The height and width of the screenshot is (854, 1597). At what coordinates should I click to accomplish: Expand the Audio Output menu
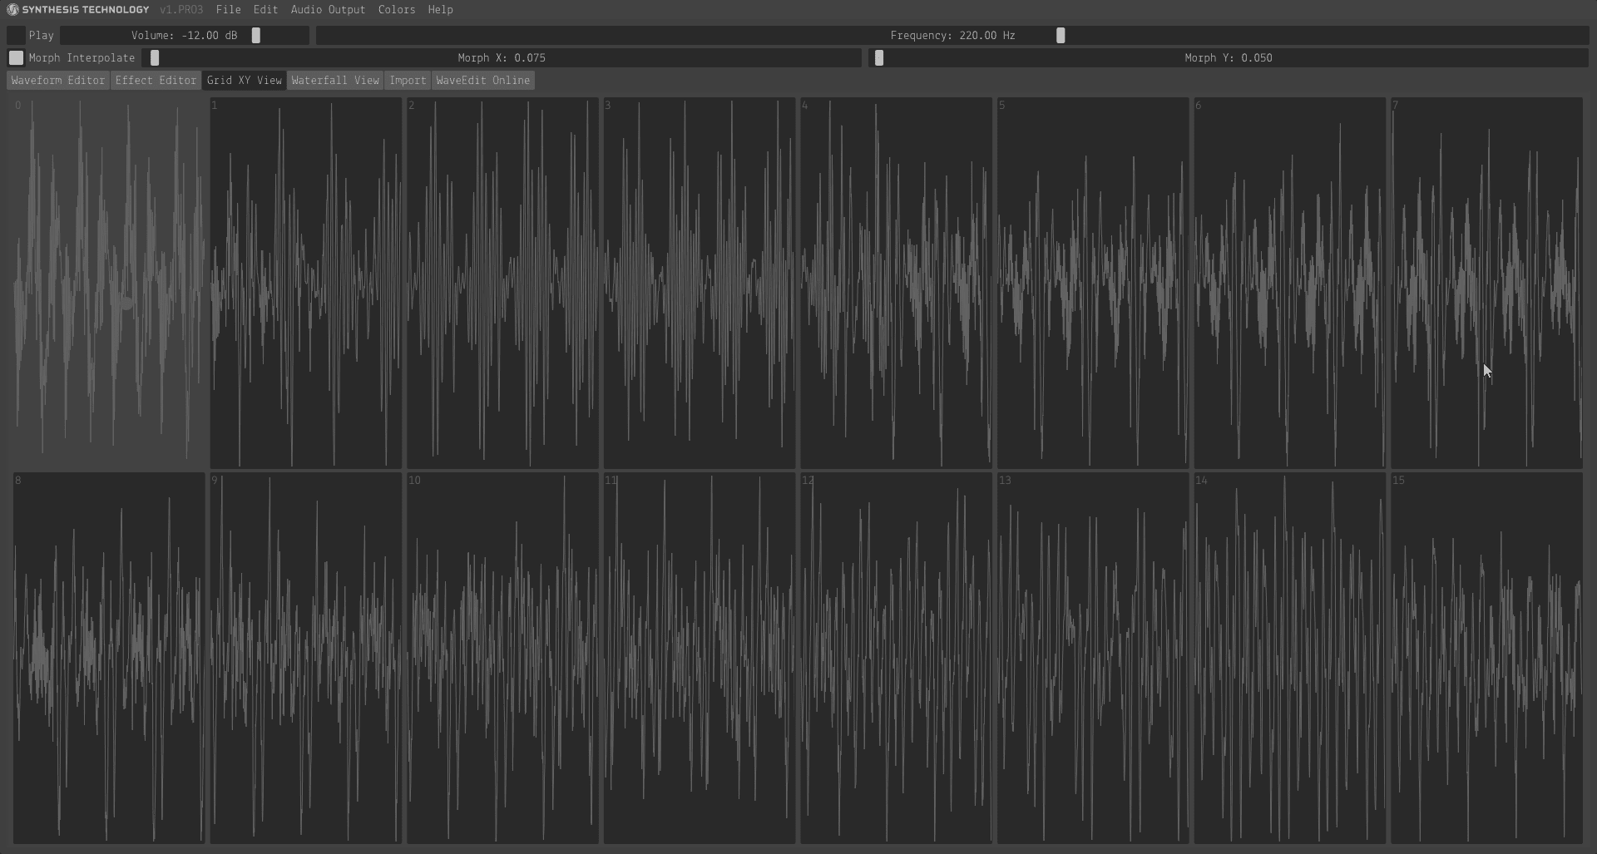[x=328, y=10]
